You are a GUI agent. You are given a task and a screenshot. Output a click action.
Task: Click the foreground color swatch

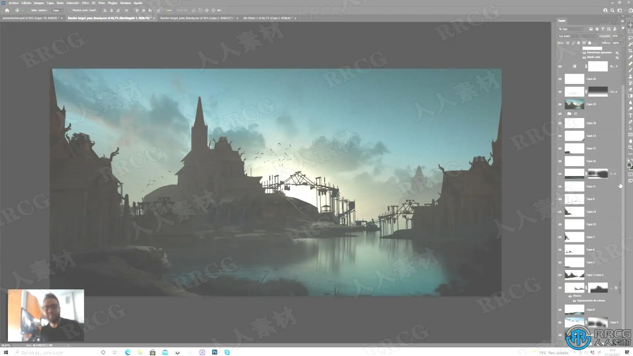click(629, 165)
